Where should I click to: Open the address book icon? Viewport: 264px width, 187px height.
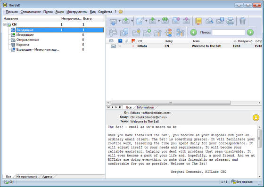tap(198, 21)
